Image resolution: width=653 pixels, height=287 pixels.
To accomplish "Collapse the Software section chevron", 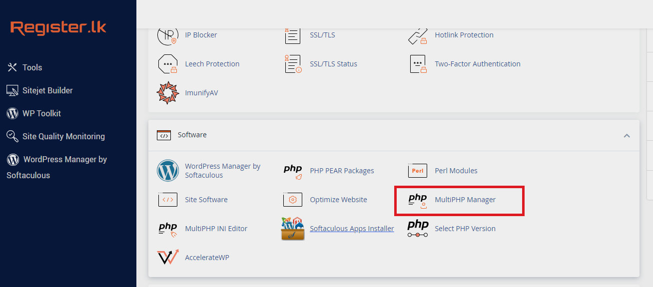I will click(627, 135).
